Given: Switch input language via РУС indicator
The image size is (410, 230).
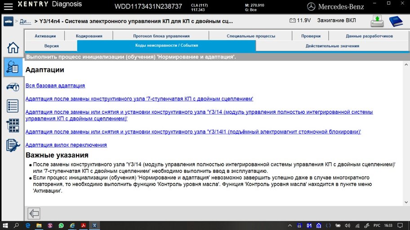Looking at the screenshot, I should 377,226.
